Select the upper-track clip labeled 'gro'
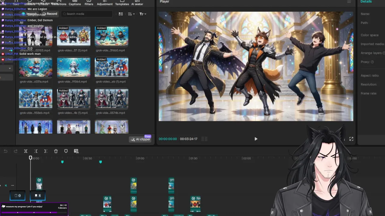 (x=171, y=185)
